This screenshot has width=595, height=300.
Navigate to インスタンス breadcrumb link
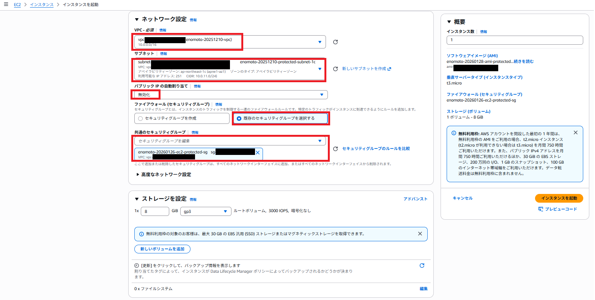click(41, 5)
